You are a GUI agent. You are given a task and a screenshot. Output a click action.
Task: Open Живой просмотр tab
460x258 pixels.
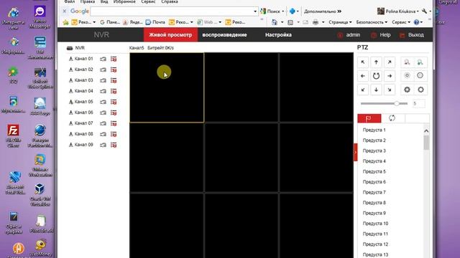170,35
